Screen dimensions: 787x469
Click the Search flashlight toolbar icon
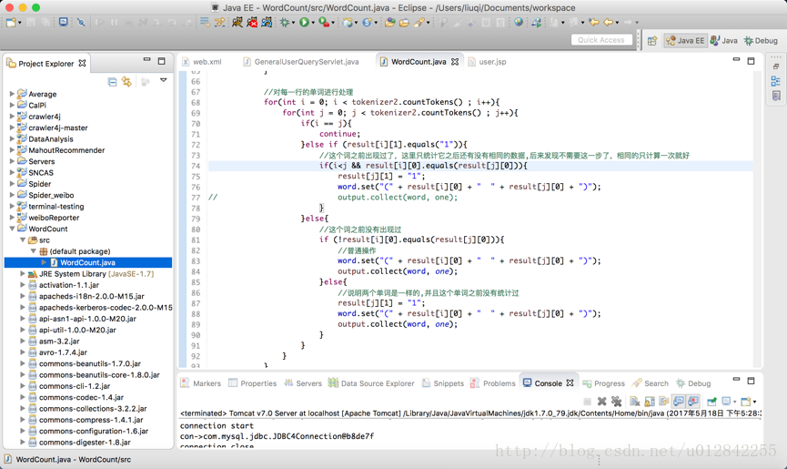(419, 22)
